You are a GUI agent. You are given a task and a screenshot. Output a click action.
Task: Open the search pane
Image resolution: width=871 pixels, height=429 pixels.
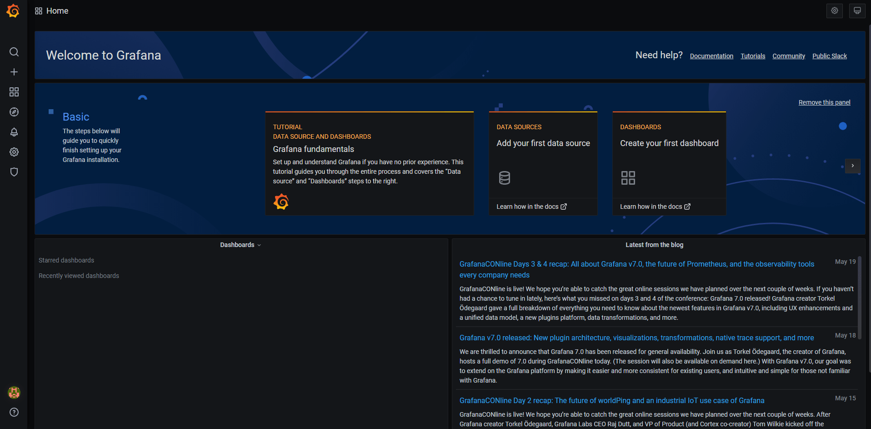pyautogui.click(x=14, y=52)
